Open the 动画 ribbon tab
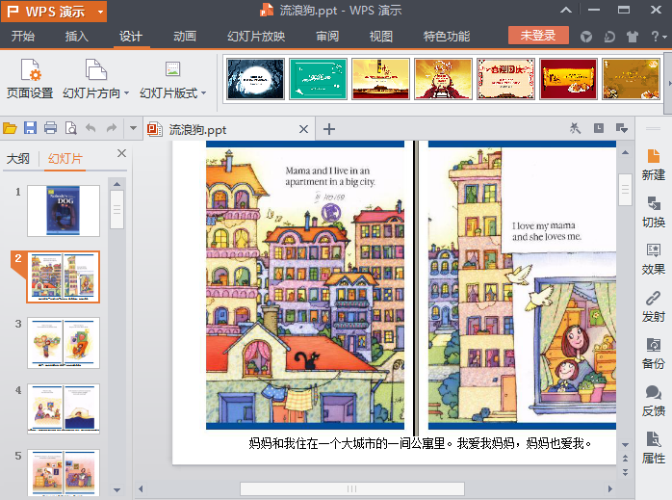The image size is (672, 500). click(x=185, y=37)
